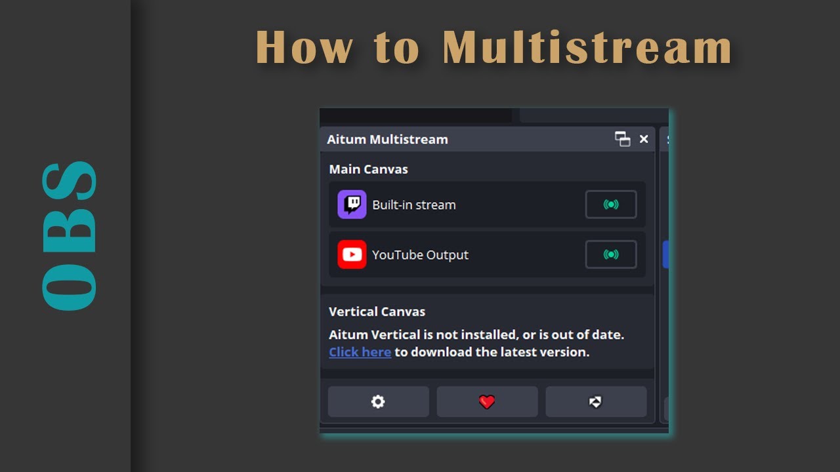Click the Twitch logo icon
This screenshot has height=472, width=840.
[x=352, y=205]
